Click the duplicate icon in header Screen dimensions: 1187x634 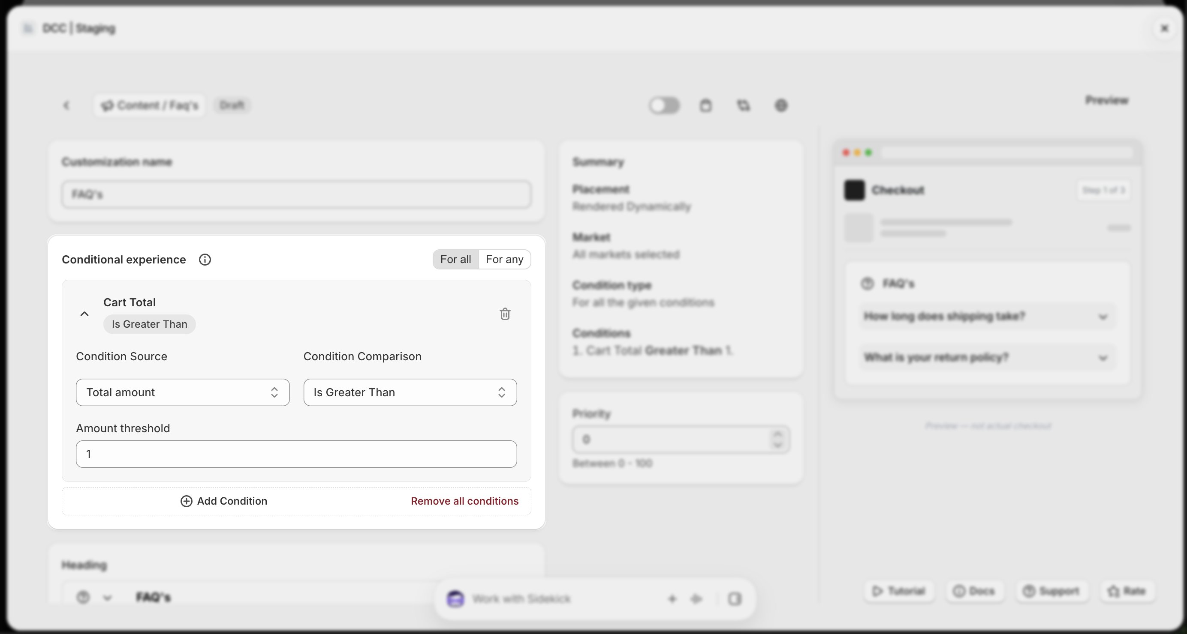click(743, 105)
